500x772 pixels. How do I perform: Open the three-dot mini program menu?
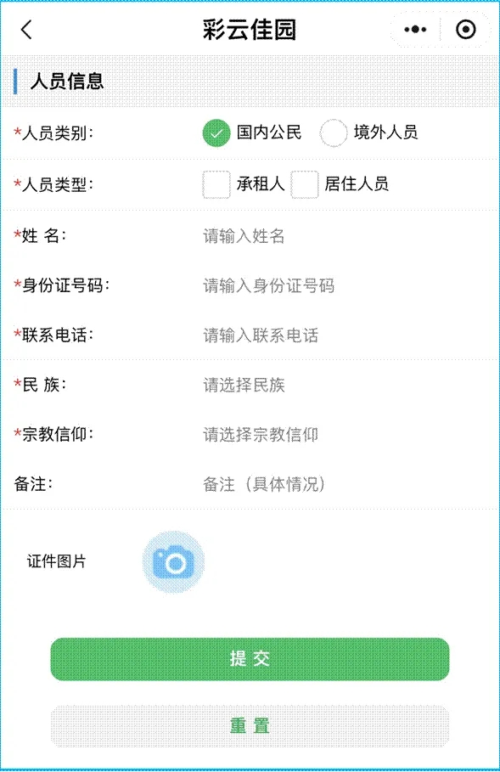415,30
